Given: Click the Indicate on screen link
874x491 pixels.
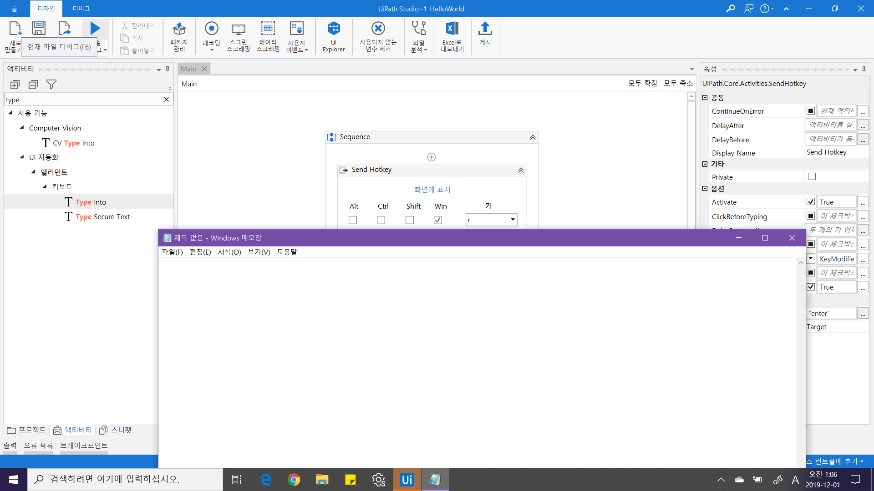Looking at the screenshot, I should (x=432, y=189).
